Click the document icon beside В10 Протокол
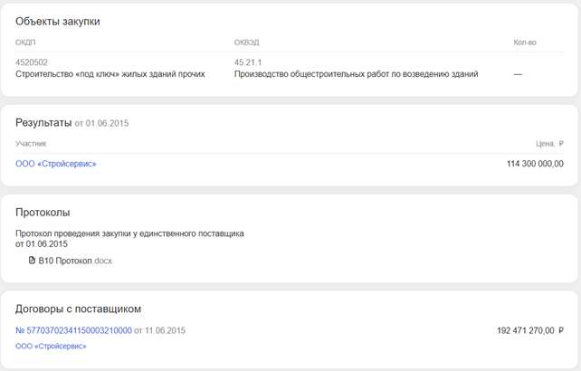The width and height of the screenshot is (581, 371). pos(32,261)
